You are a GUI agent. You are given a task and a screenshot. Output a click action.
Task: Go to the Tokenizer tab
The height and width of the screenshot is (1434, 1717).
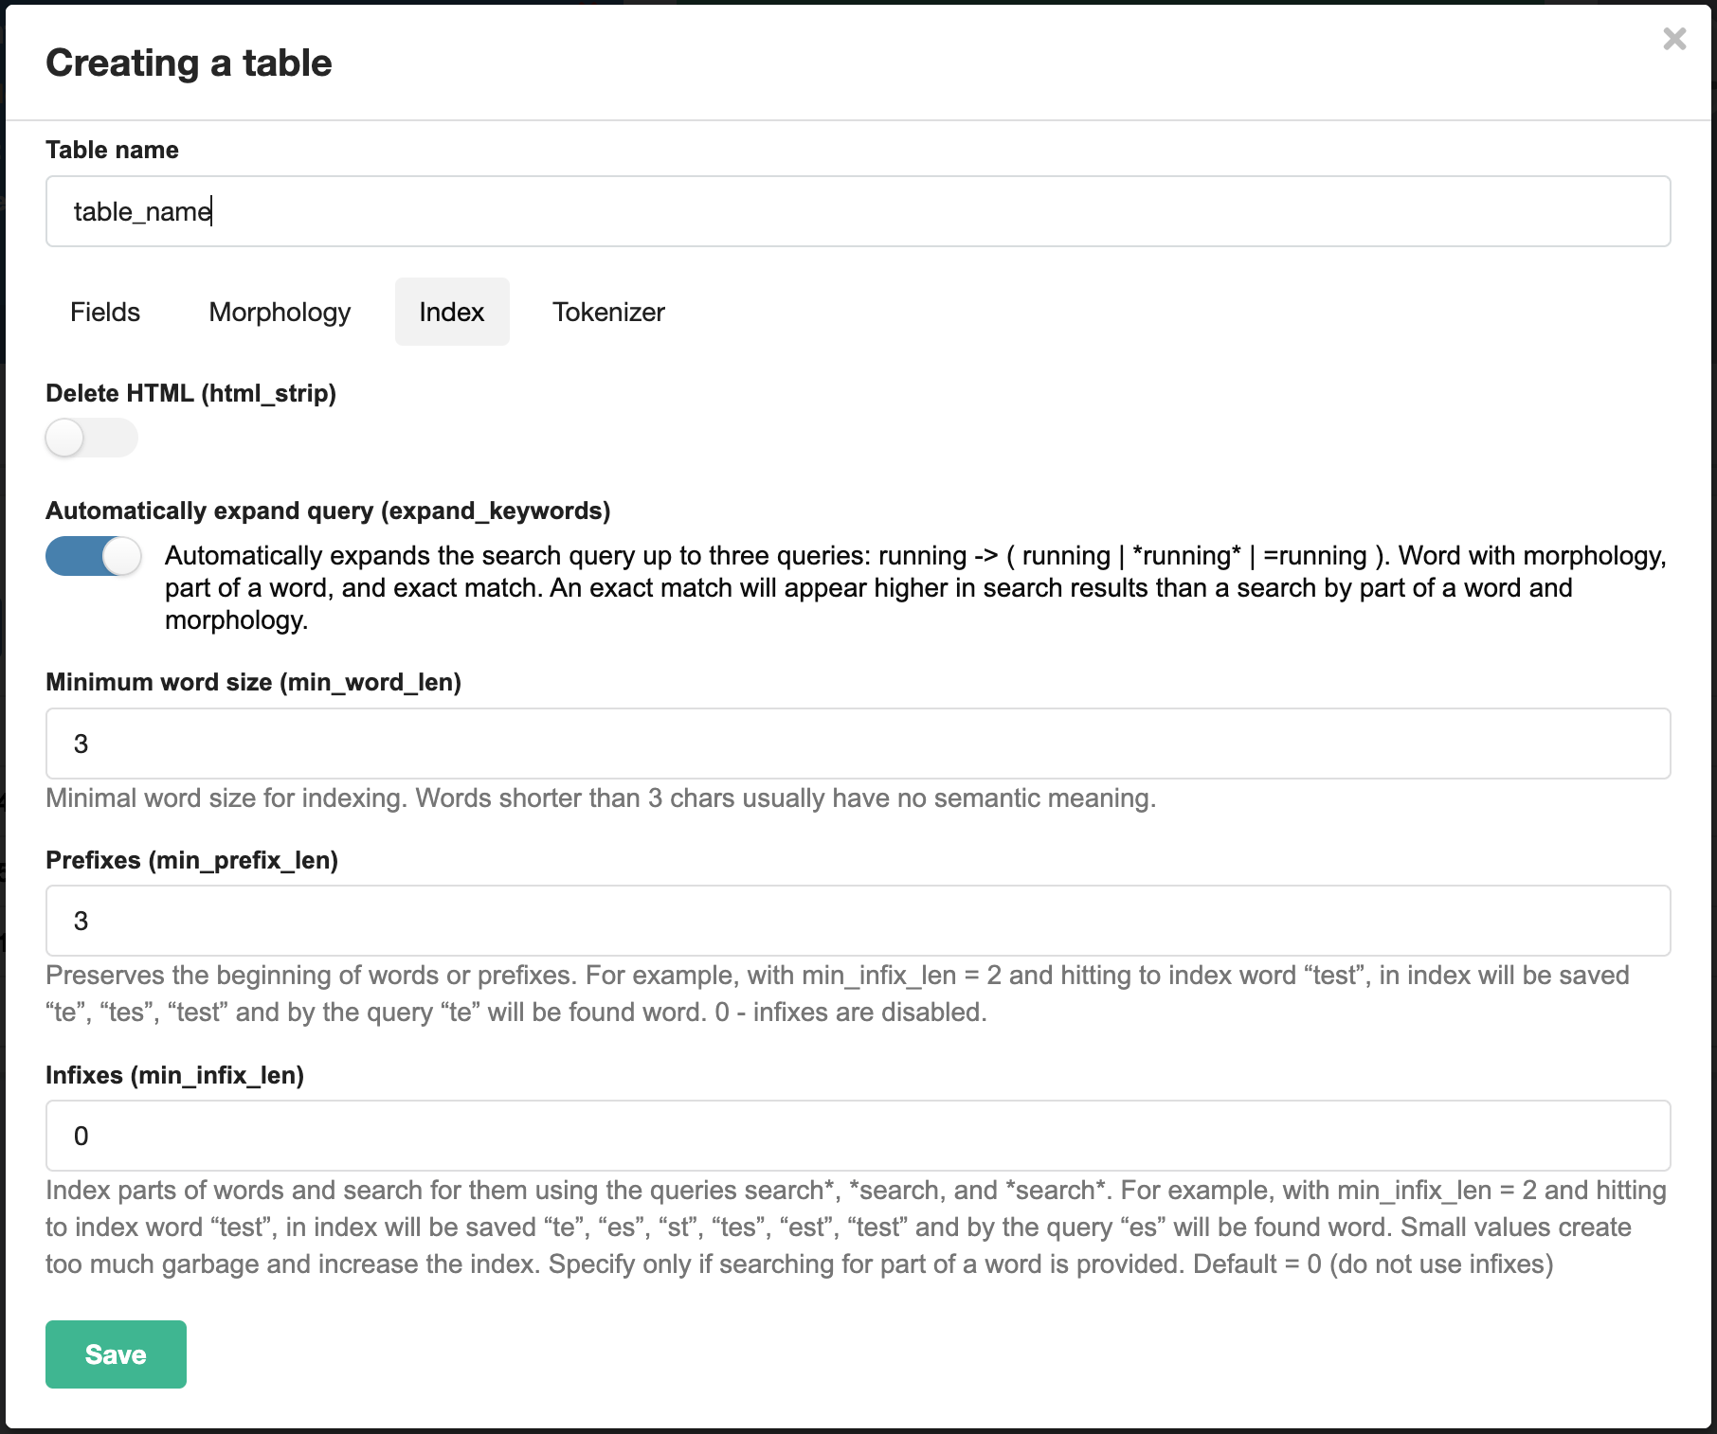coord(608,312)
